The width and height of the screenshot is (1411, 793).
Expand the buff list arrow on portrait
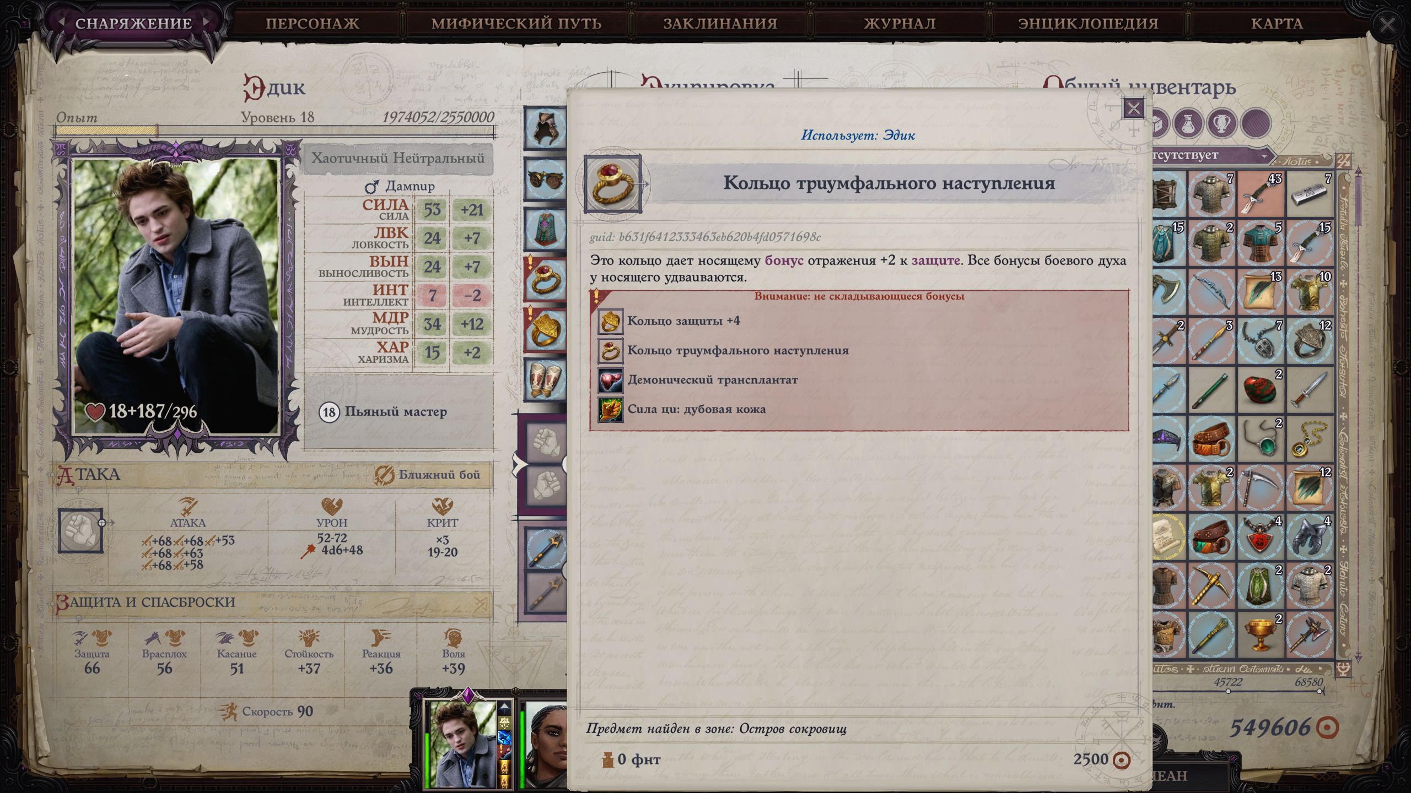coord(504,707)
